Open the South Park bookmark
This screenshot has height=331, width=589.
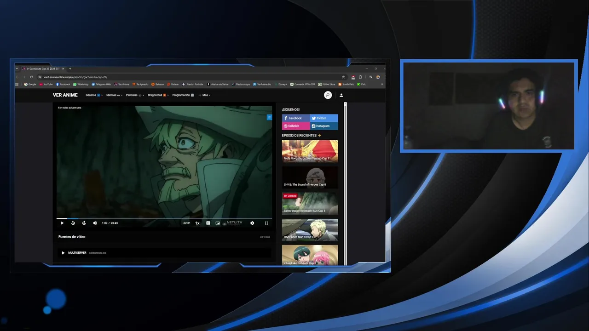click(x=346, y=84)
